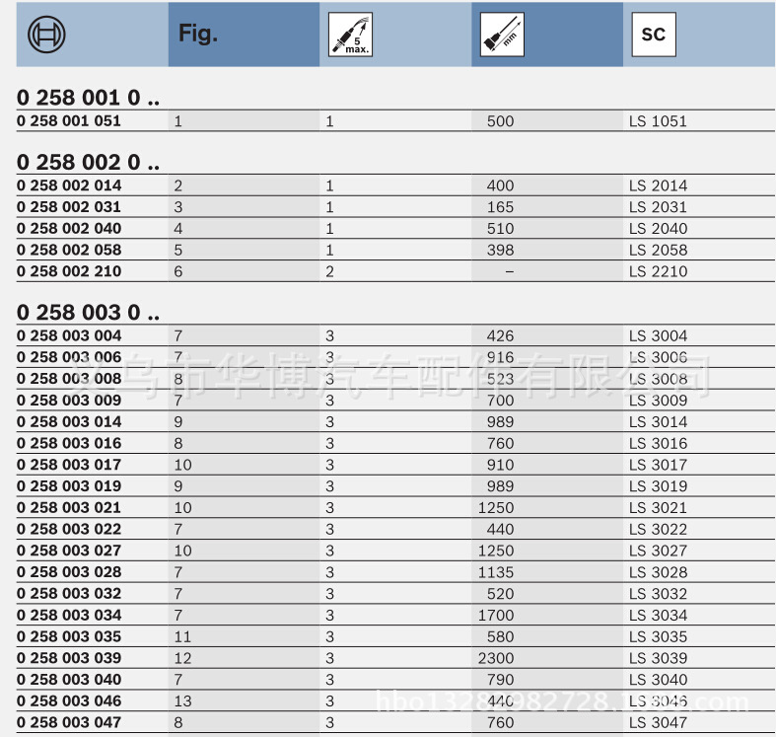
Task: Click short code 'LS 1051'
Action: point(658,121)
